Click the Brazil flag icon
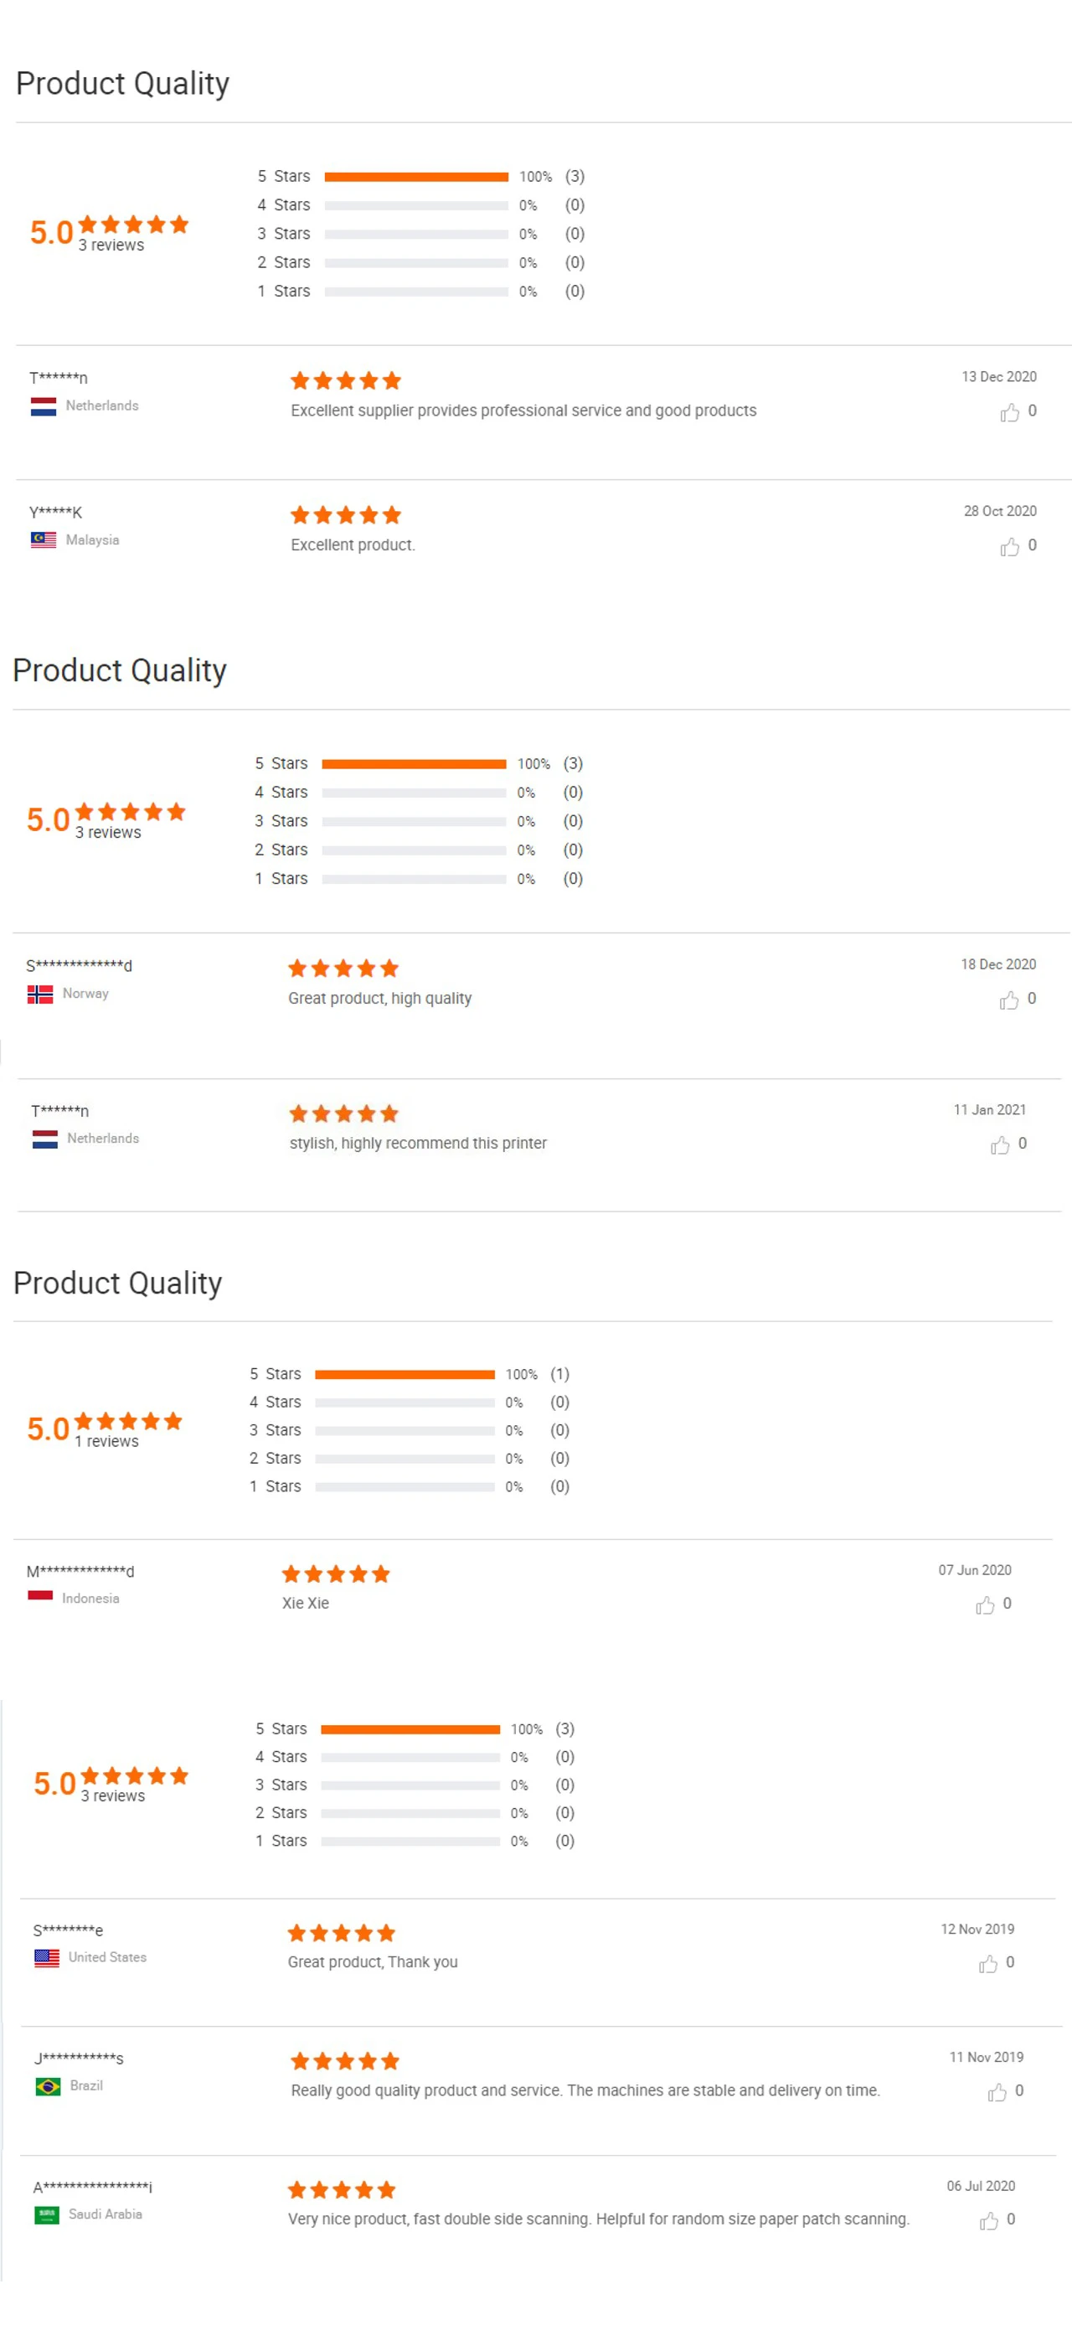The image size is (1072, 2325). coord(48,2086)
